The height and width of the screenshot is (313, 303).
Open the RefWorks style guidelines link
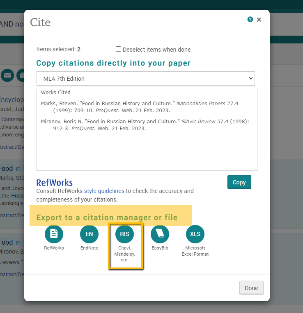point(104,191)
